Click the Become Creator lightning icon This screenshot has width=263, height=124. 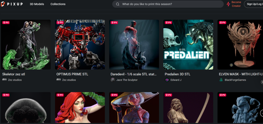point(228,4)
